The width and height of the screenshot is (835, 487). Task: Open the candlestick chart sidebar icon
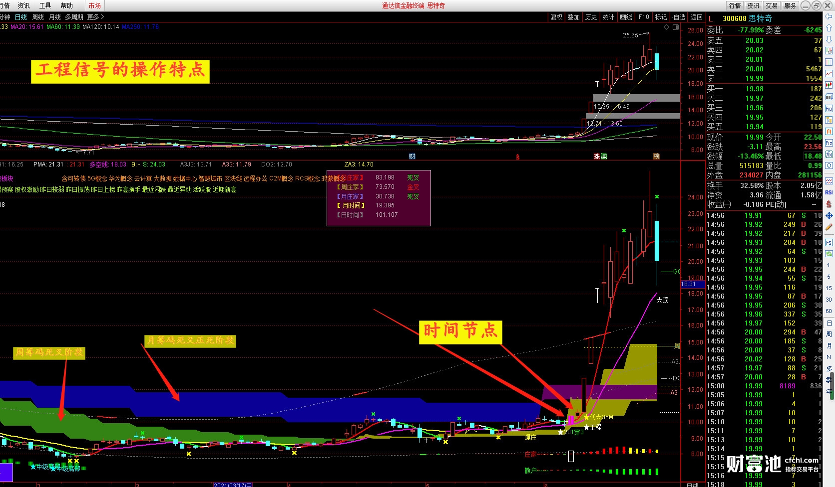(829, 85)
